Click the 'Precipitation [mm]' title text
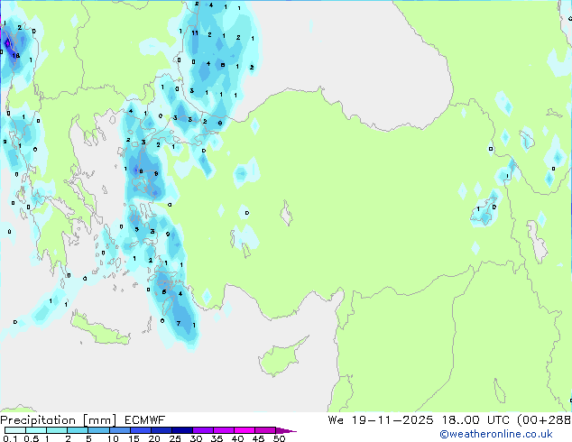This screenshot has height=442, width=572. pyautogui.click(x=59, y=420)
